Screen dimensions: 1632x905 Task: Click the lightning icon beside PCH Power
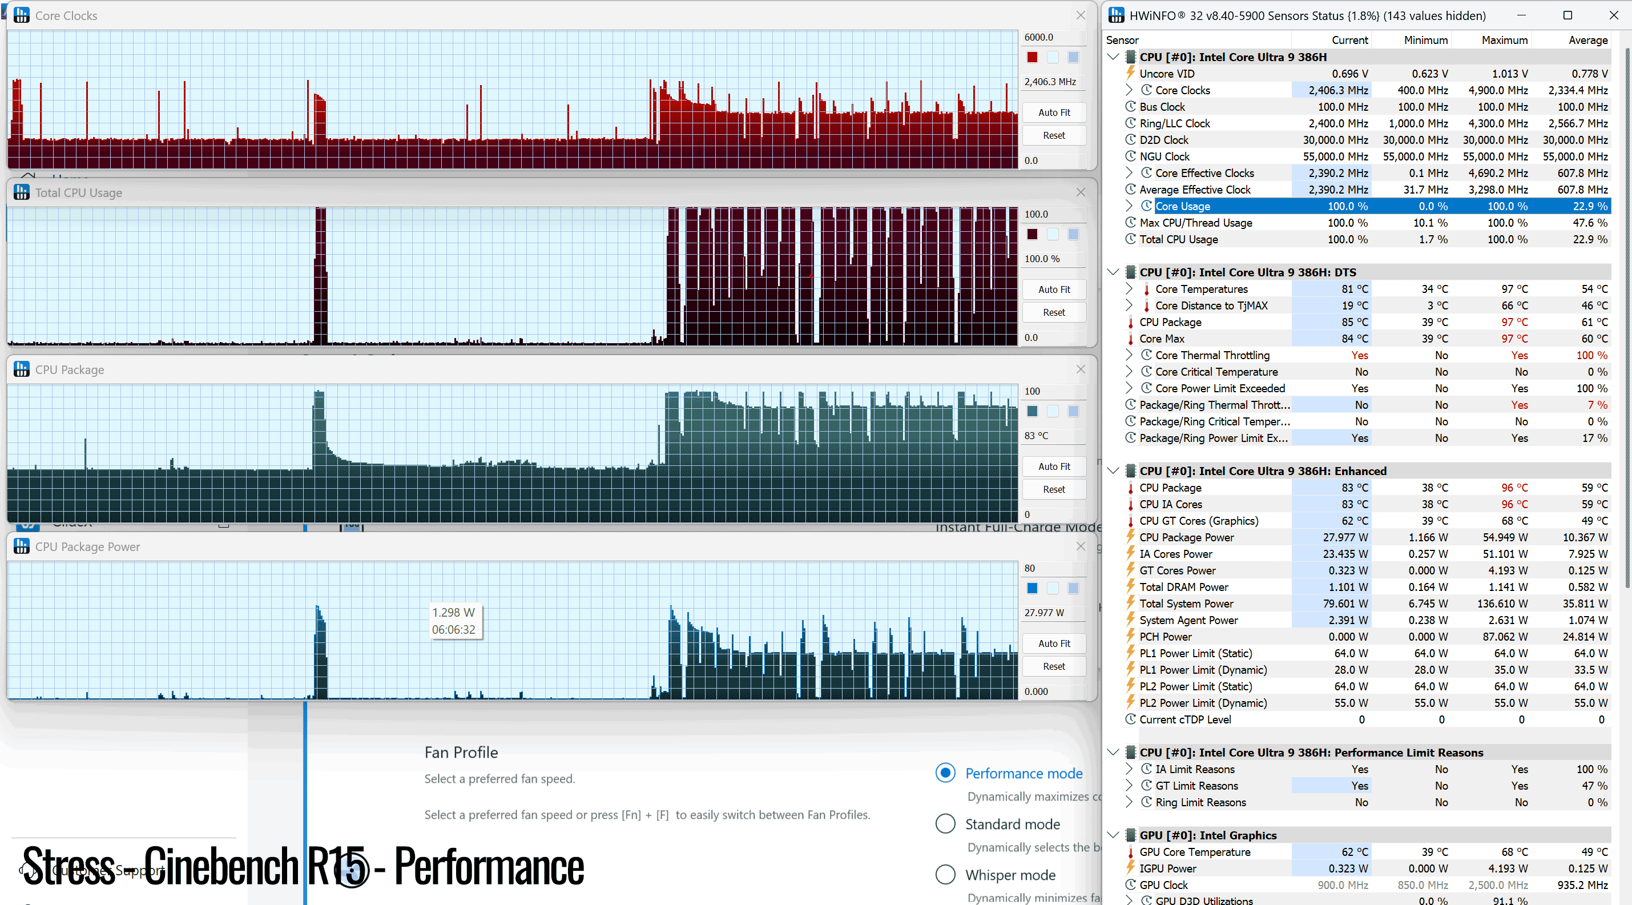1130,636
